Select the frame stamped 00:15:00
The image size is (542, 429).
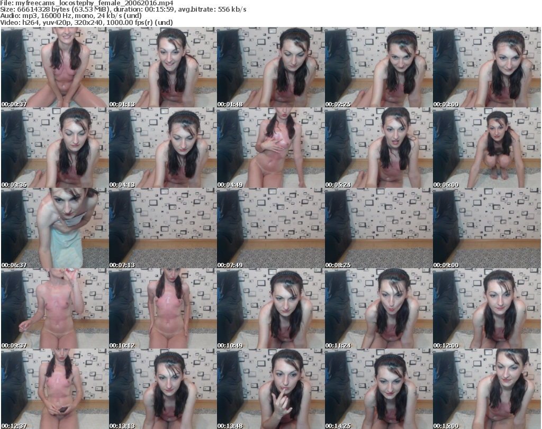[486, 389]
